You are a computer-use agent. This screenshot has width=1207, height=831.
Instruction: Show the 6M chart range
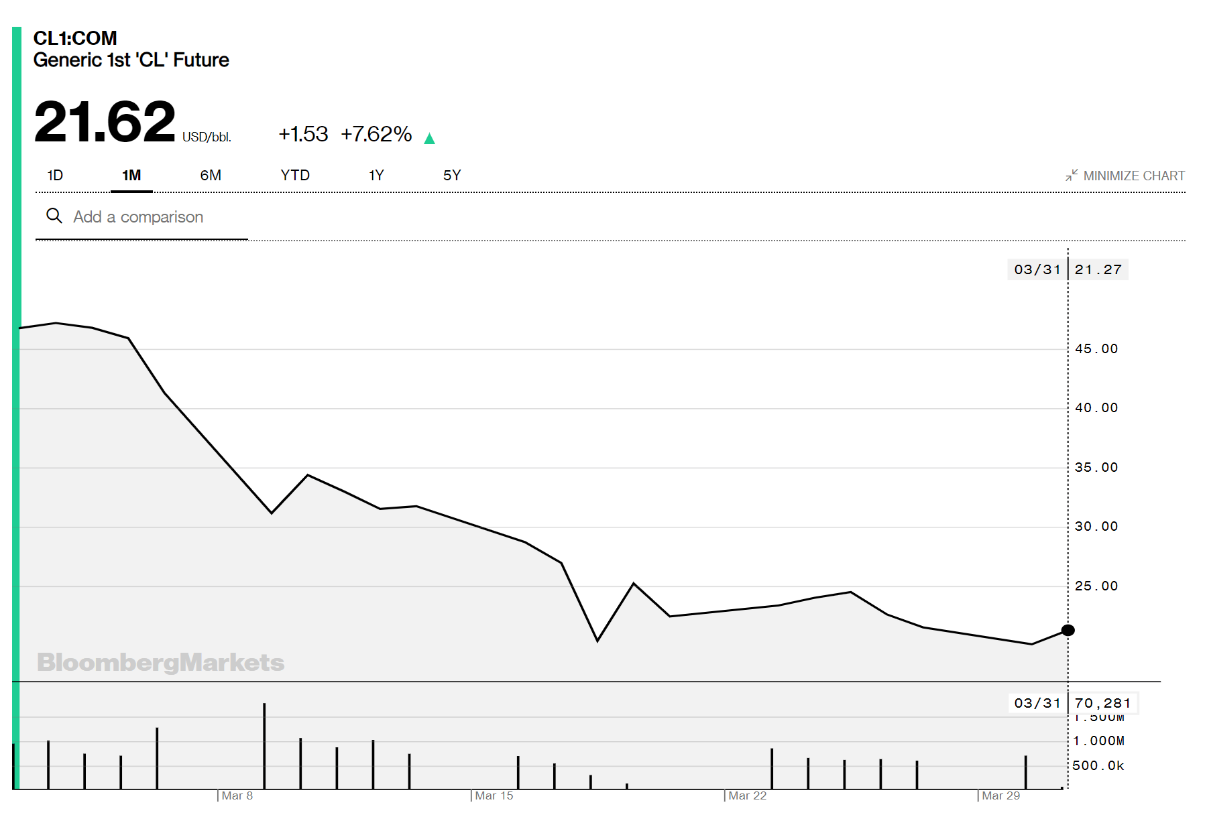coord(211,176)
